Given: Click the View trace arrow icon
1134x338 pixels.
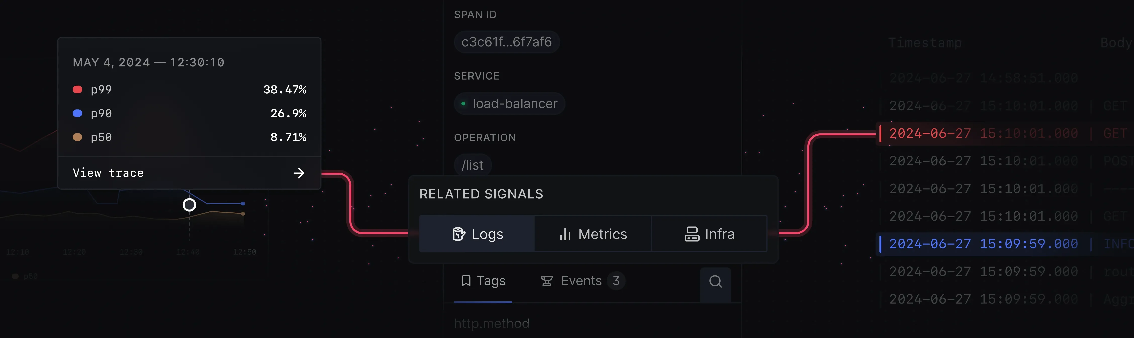Looking at the screenshot, I should [x=299, y=174].
